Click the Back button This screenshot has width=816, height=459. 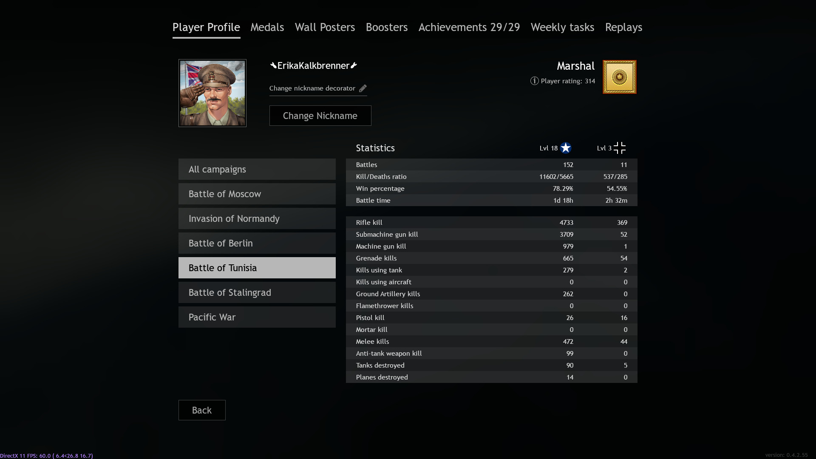(202, 410)
